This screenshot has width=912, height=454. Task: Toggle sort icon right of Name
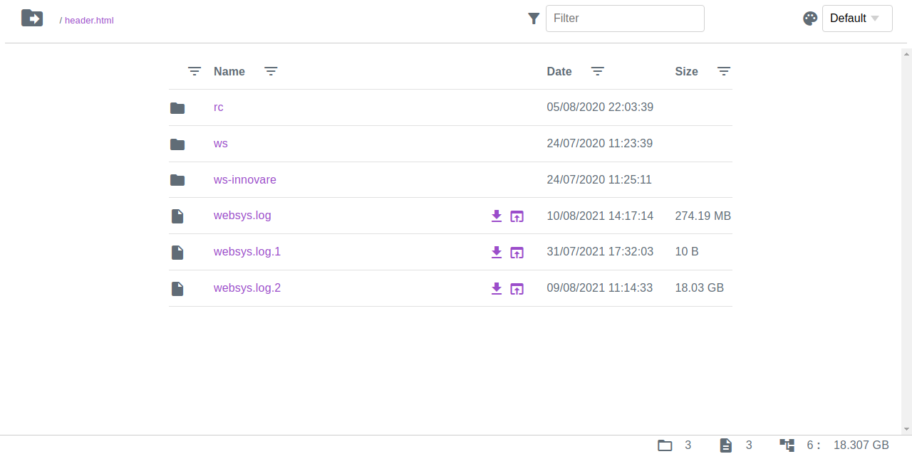(x=271, y=71)
